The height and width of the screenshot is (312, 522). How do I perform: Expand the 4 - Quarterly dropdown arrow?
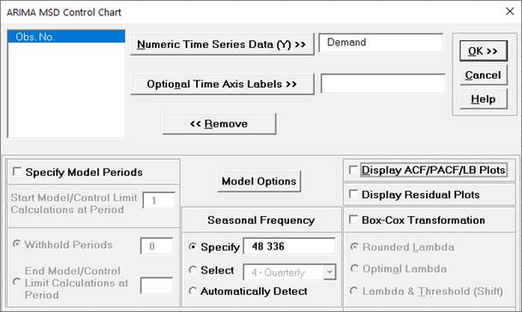coord(329,273)
